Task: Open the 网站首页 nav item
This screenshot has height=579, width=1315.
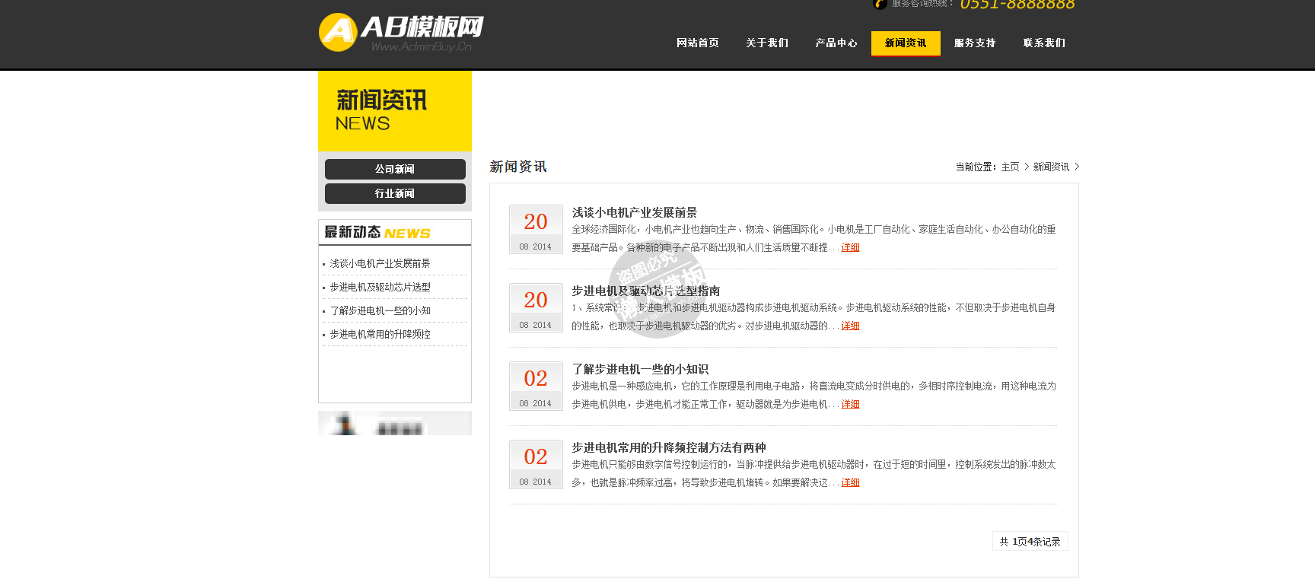Action: 698,43
